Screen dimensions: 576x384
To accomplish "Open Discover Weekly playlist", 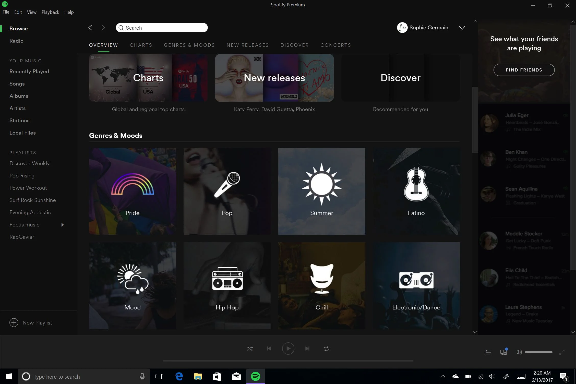I will tap(29, 163).
